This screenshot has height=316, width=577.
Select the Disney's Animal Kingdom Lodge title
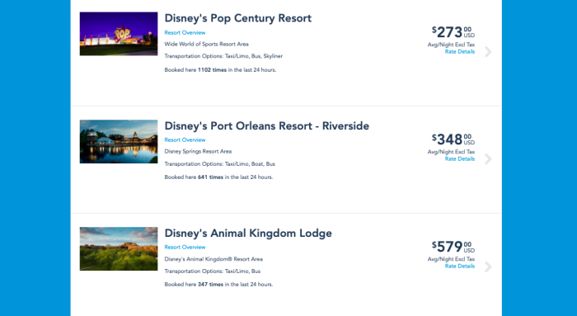[x=248, y=233]
